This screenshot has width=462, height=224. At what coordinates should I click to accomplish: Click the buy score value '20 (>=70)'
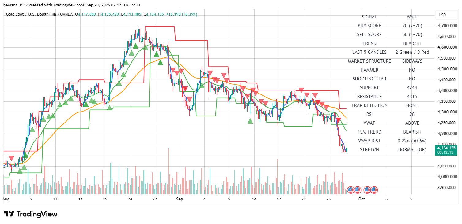412,26
